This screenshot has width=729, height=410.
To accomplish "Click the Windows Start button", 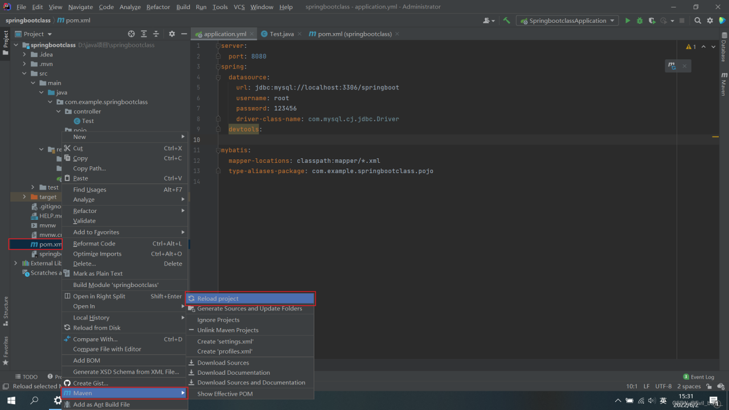I will 11,400.
